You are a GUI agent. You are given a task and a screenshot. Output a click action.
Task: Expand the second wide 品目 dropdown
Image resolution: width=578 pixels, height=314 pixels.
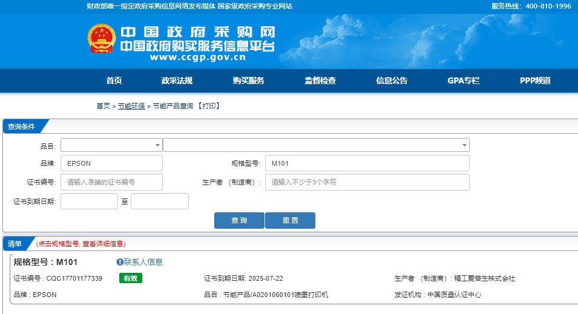click(316, 145)
